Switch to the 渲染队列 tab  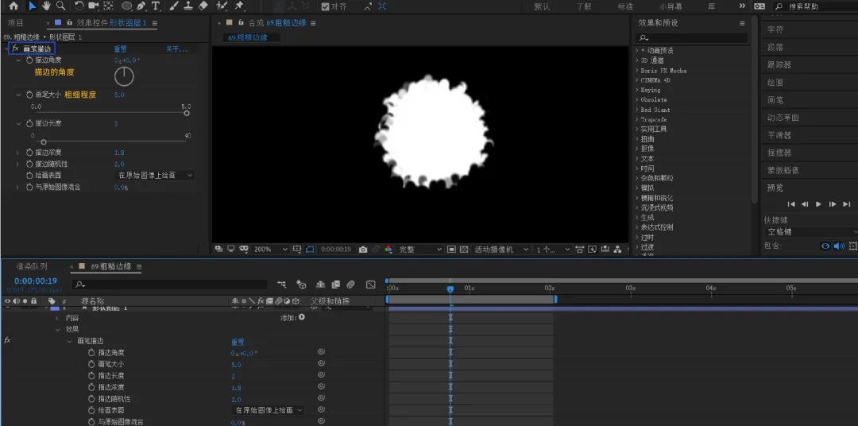tap(32, 266)
